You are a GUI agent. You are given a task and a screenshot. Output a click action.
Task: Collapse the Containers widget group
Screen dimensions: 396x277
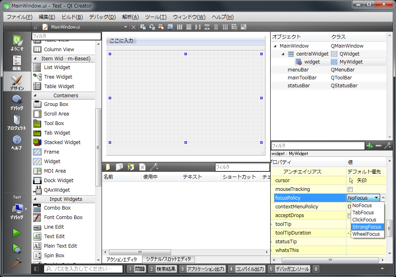pos(35,96)
